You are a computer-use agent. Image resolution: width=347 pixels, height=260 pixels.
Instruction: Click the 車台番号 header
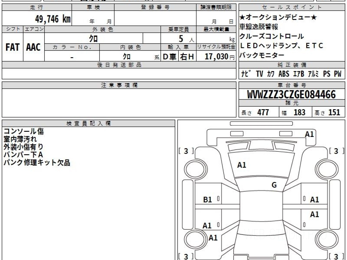click(x=292, y=85)
